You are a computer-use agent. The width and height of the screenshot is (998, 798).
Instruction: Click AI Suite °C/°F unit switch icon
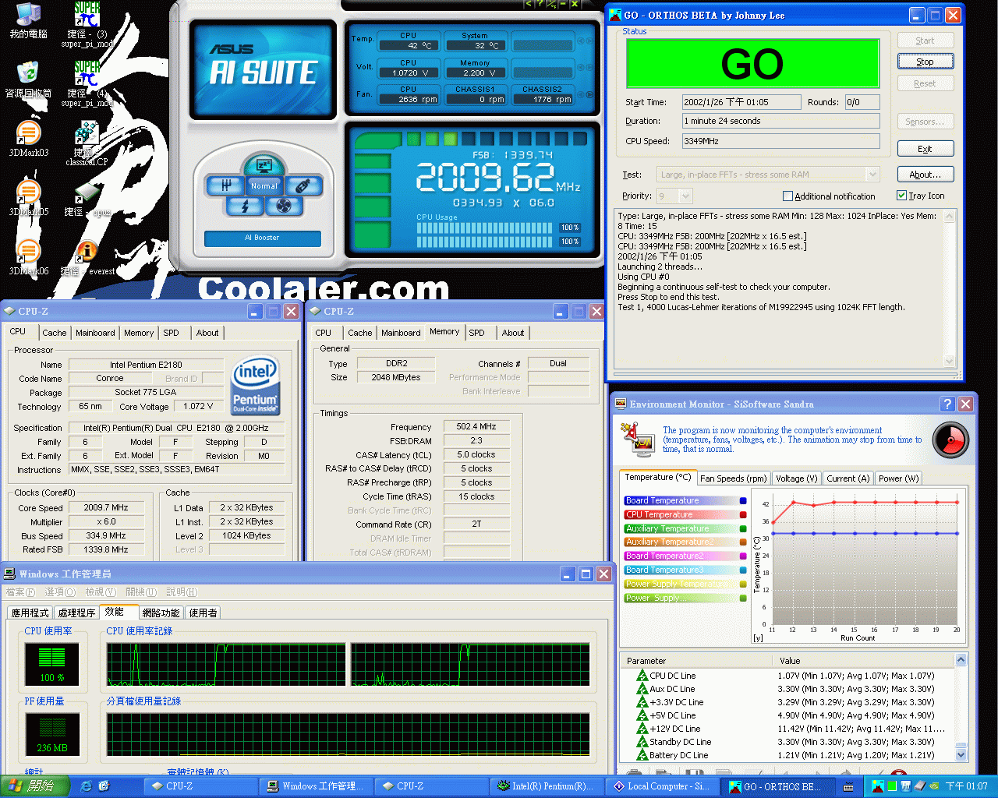[x=551, y=4]
